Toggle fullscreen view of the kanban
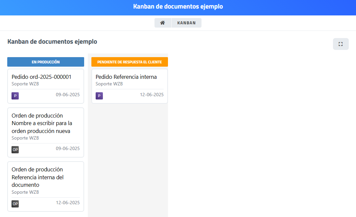This screenshot has height=217, width=356. (x=341, y=44)
